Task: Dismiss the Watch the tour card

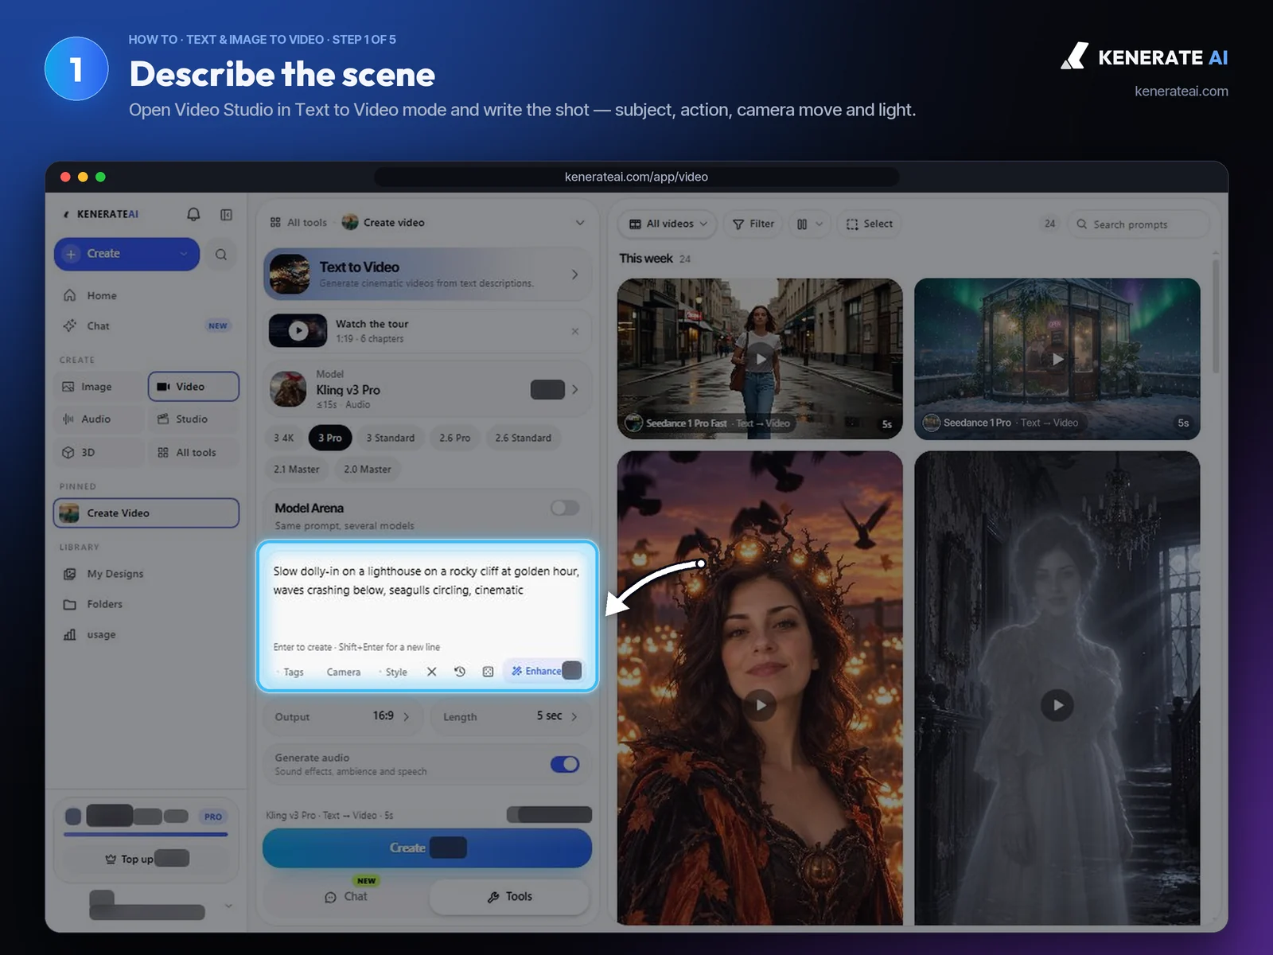Action: tap(575, 331)
